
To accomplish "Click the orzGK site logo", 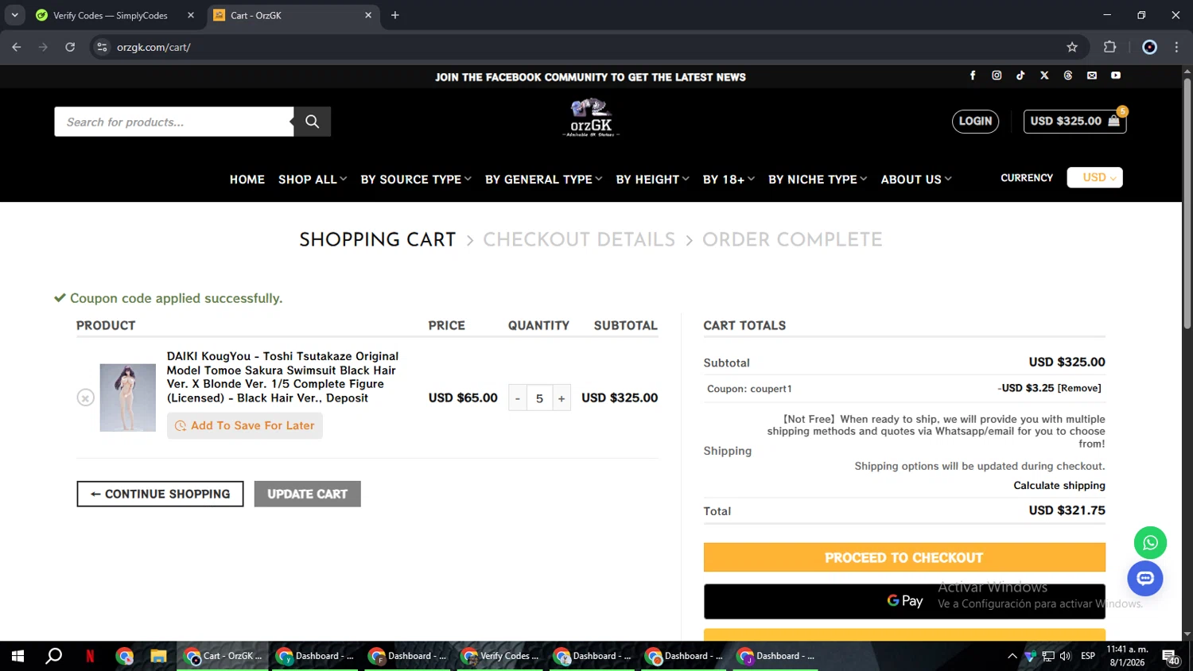I will pyautogui.click(x=591, y=118).
